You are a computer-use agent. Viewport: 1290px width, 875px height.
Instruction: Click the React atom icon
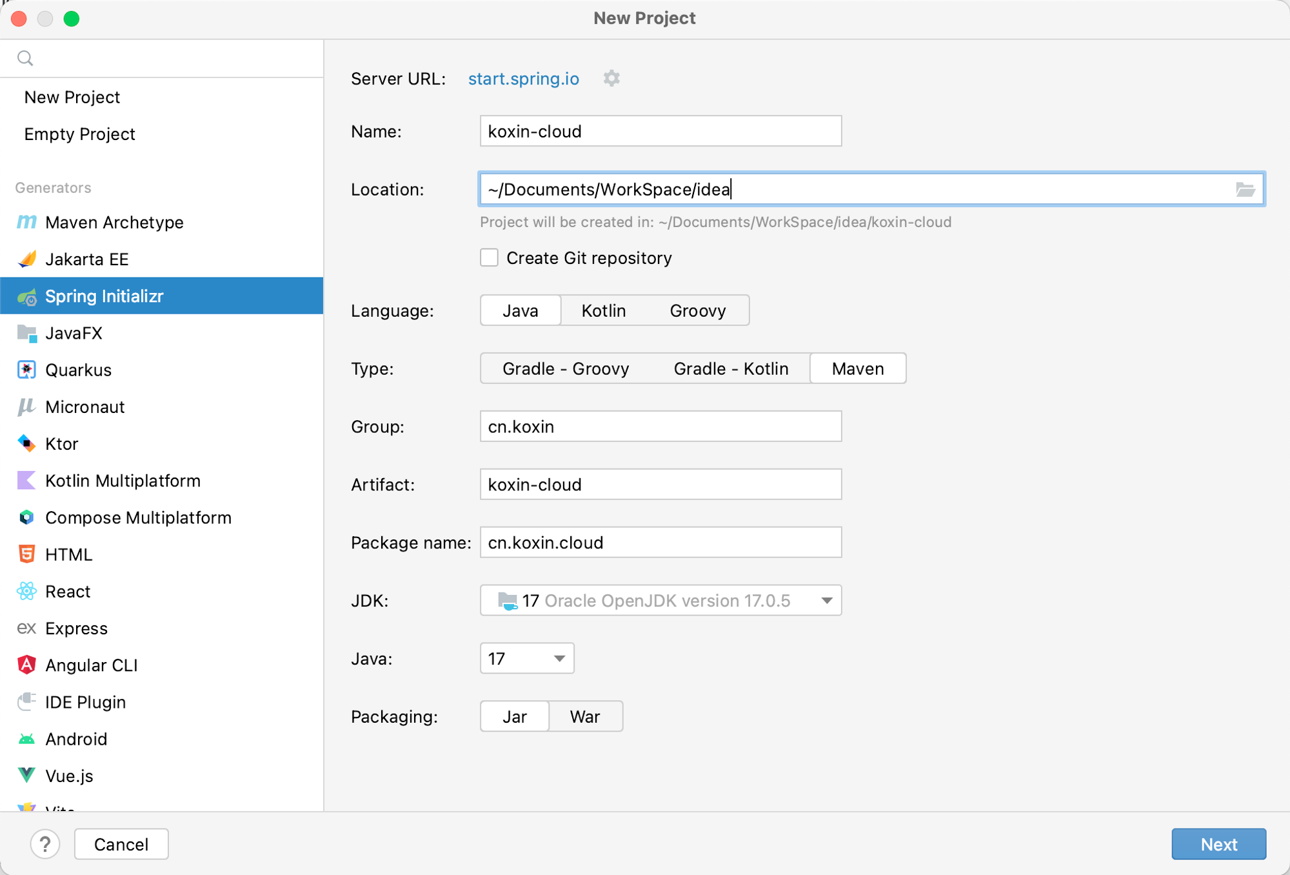tap(26, 591)
